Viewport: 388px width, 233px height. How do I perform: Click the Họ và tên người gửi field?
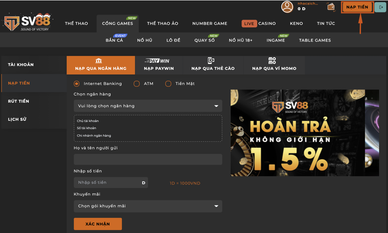(x=148, y=159)
